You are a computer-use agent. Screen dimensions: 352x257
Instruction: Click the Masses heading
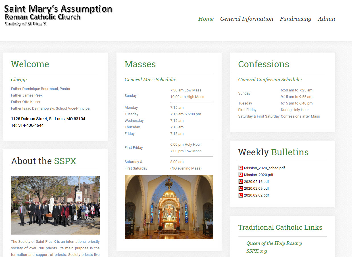pos(140,64)
